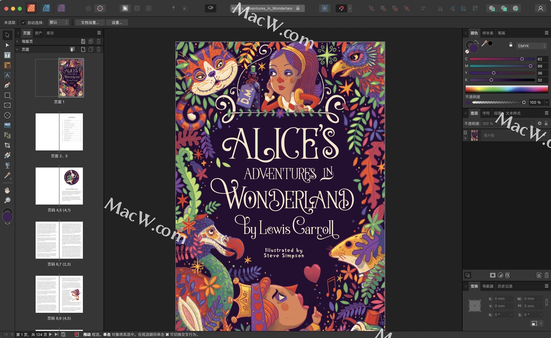Switch to Stock tab

click(50, 33)
